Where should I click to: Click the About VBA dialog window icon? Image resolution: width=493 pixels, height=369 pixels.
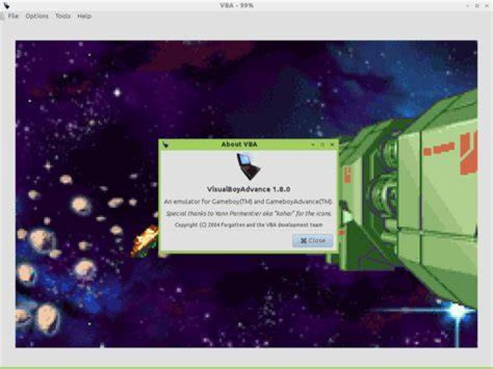click(x=166, y=144)
